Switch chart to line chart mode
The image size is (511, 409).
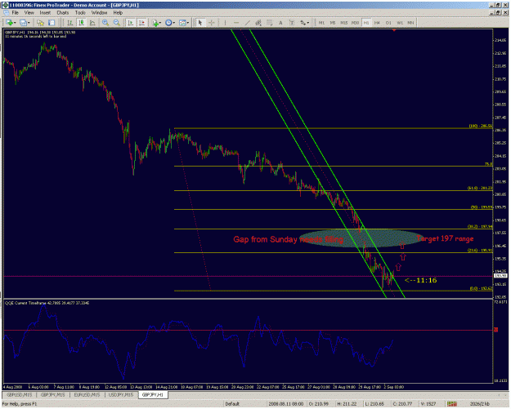(92, 23)
